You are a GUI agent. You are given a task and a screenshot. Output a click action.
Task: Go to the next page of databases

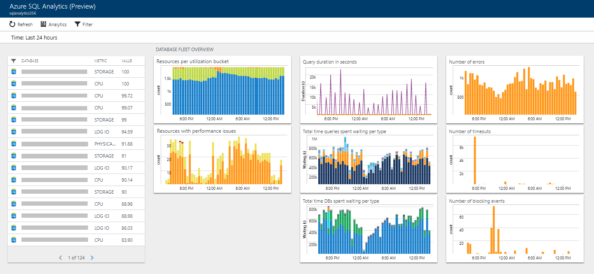click(91, 257)
